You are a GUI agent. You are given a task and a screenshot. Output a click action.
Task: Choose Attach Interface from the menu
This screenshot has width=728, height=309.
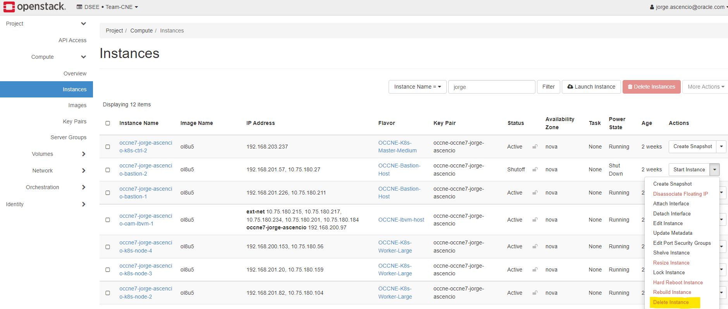coord(671,203)
